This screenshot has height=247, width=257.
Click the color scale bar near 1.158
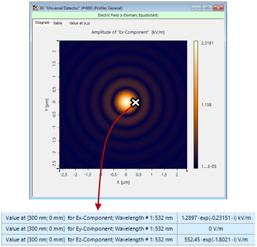click(196, 105)
